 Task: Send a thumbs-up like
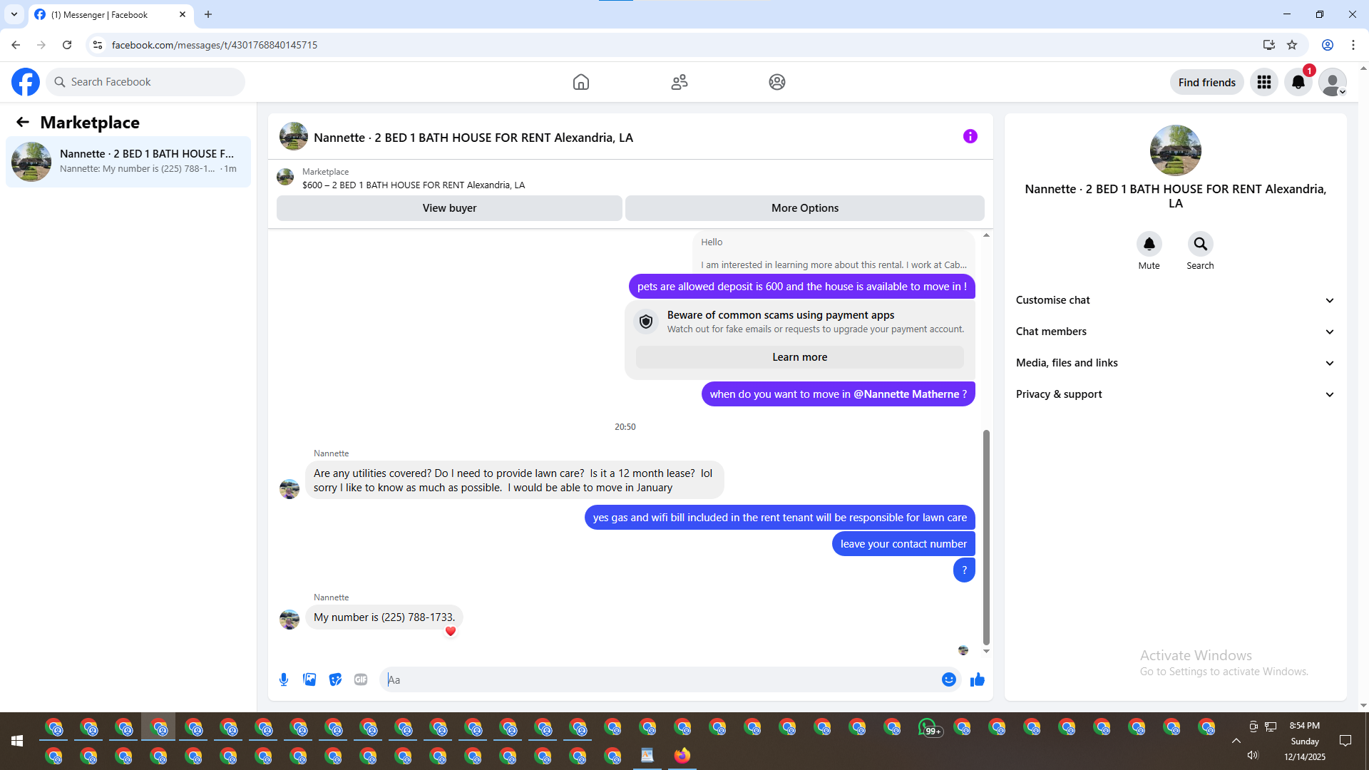(x=977, y=679)
